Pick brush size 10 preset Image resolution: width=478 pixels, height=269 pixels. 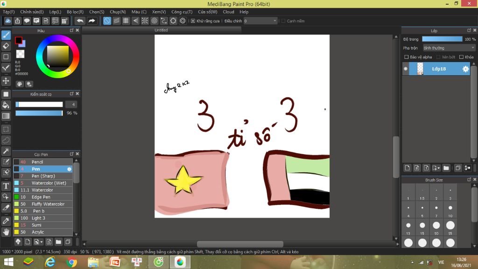(450, 210)
